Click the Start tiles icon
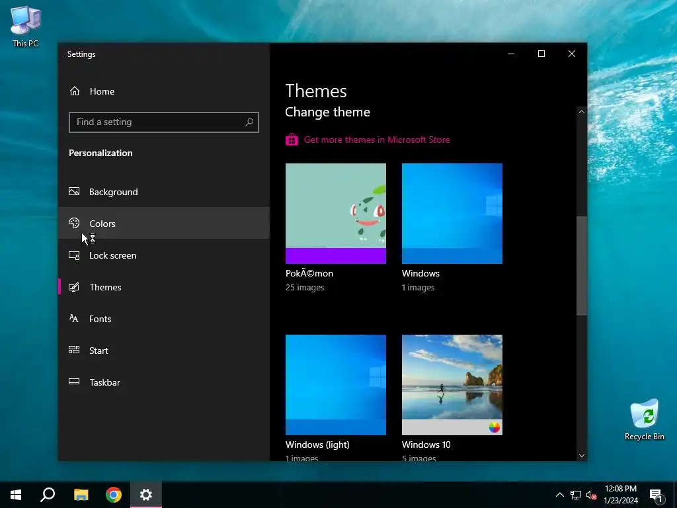This screenshot has height=508, width=677. pyautogui.click(x=74, y=350)
